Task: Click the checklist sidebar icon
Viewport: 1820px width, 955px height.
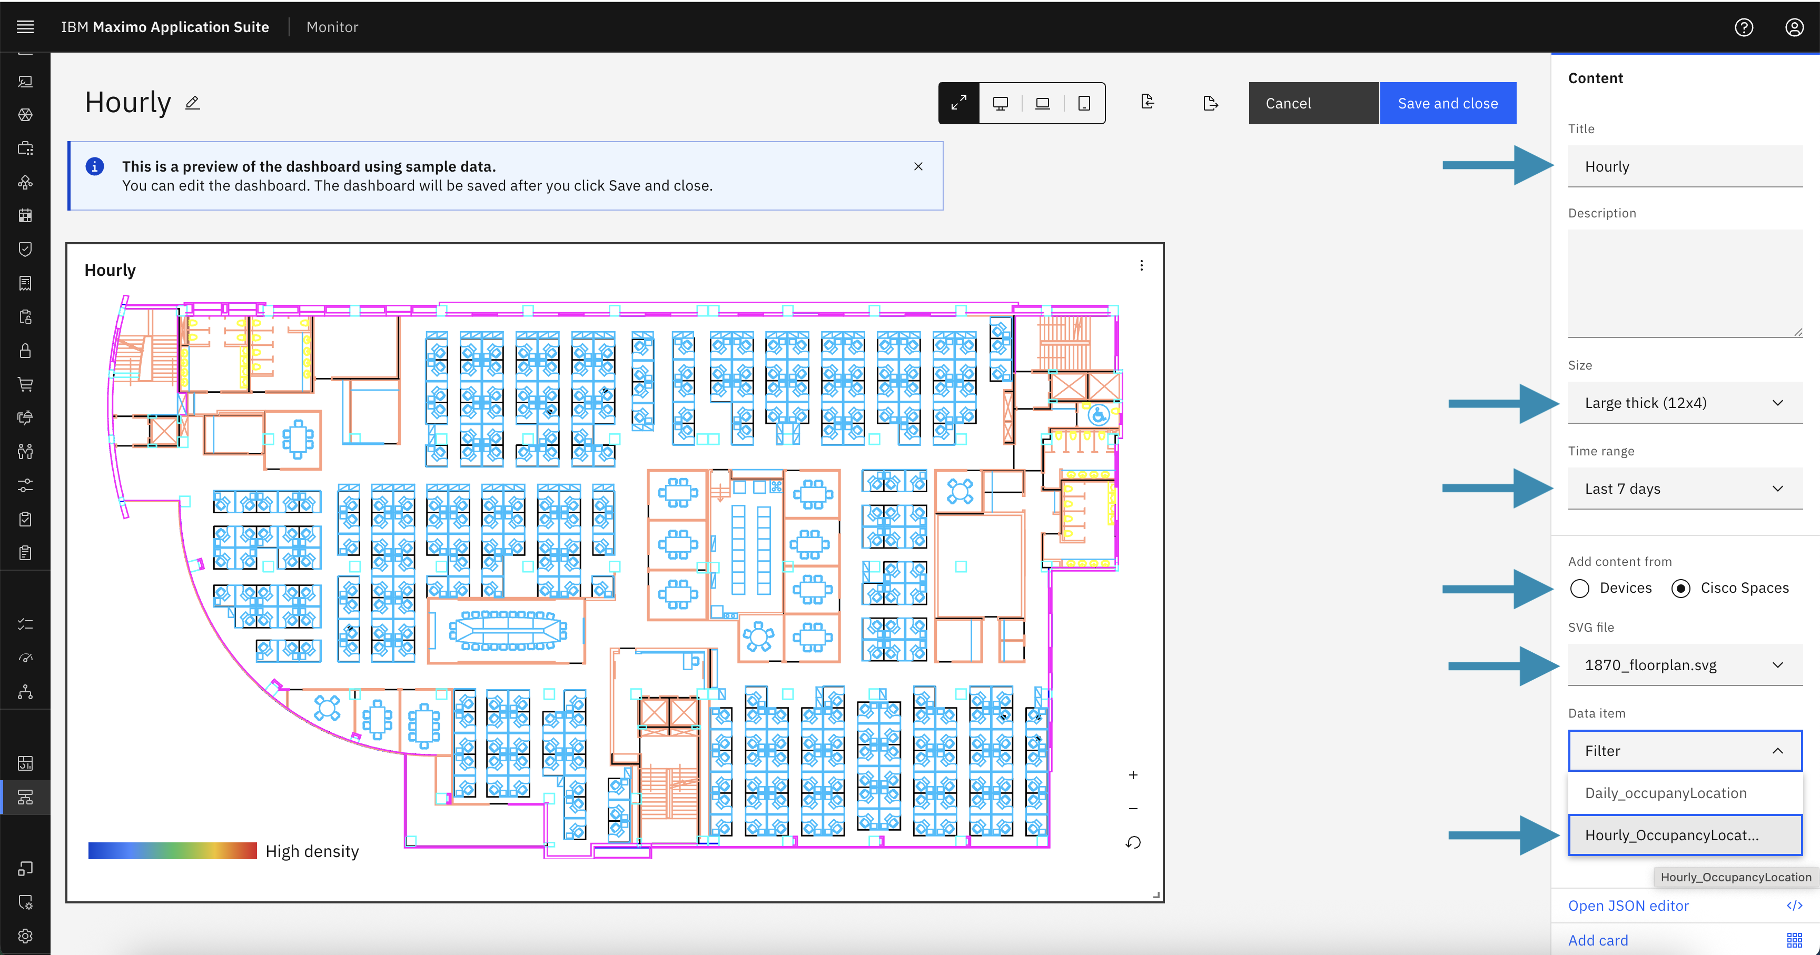Action: 25,624
